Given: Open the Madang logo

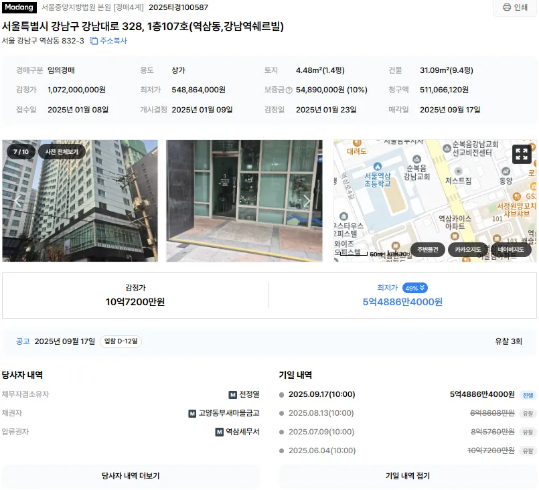Looking at the screenshot, I should 19,7.
